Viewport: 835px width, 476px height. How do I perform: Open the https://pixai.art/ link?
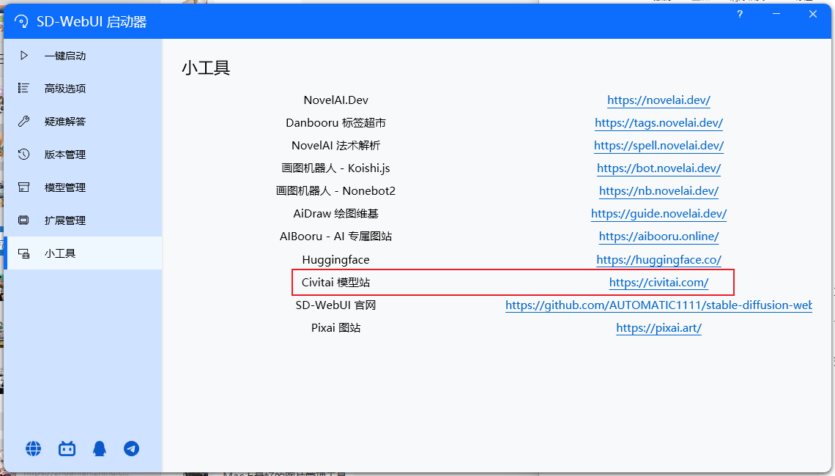(x=658, y=328)
